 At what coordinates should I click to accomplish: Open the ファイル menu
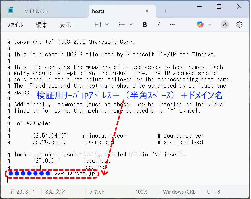(15, 25)
